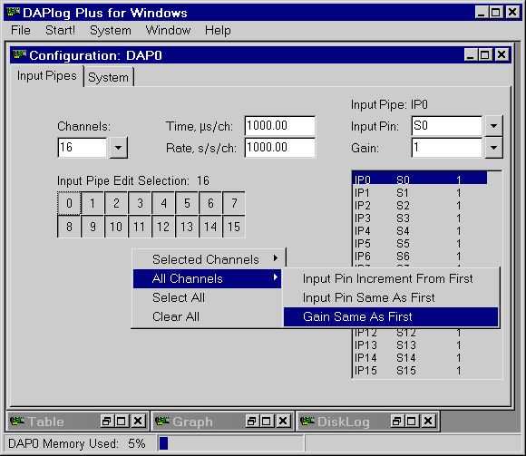Select the IP15 S15 row in list

pyautogui.click(x=420, y=371)
